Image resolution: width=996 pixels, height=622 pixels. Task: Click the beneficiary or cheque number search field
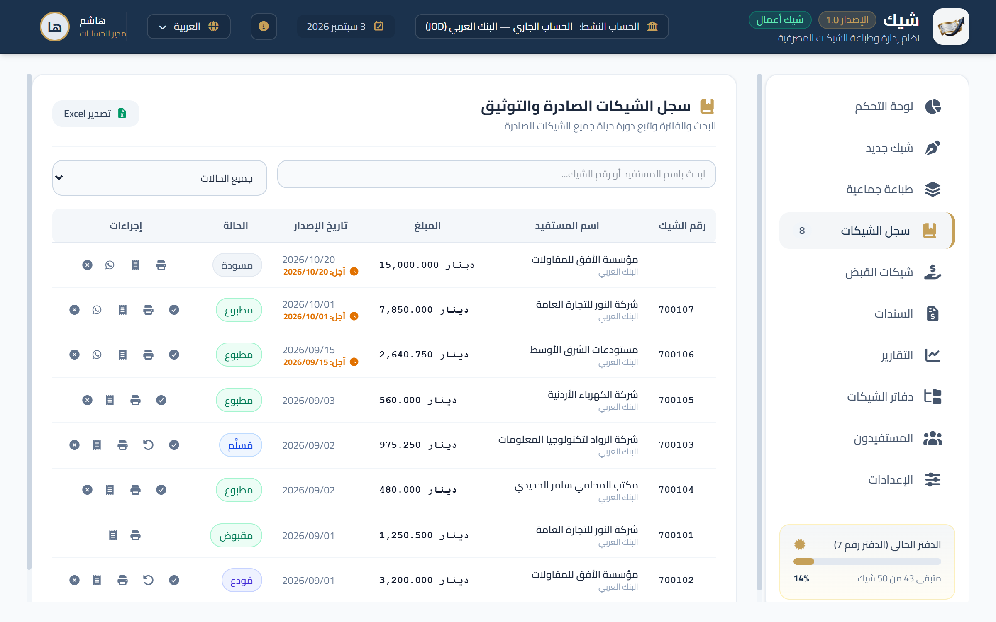point(497,174)
